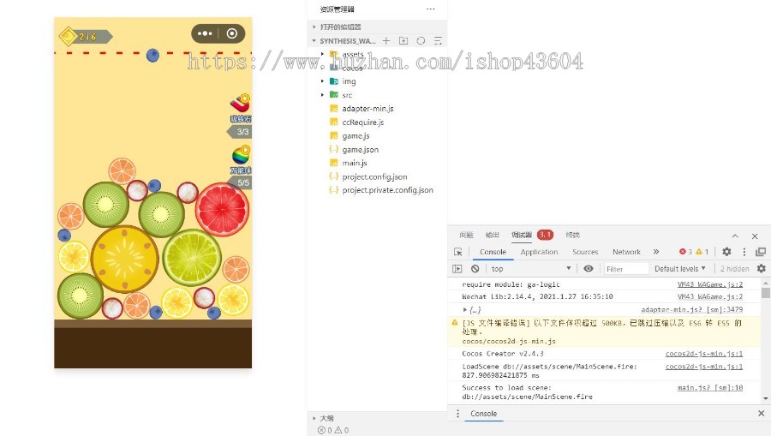Screen dimensions: 771x436
Task: Switch to the 终端 tab
Action: point(572,235)
